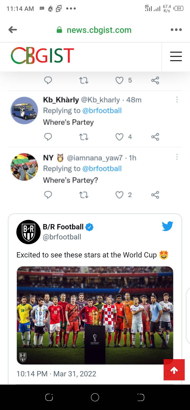Open the CBGIST hamburger menu
Viewport: 190px width, 410px height.
coord(176,56)
